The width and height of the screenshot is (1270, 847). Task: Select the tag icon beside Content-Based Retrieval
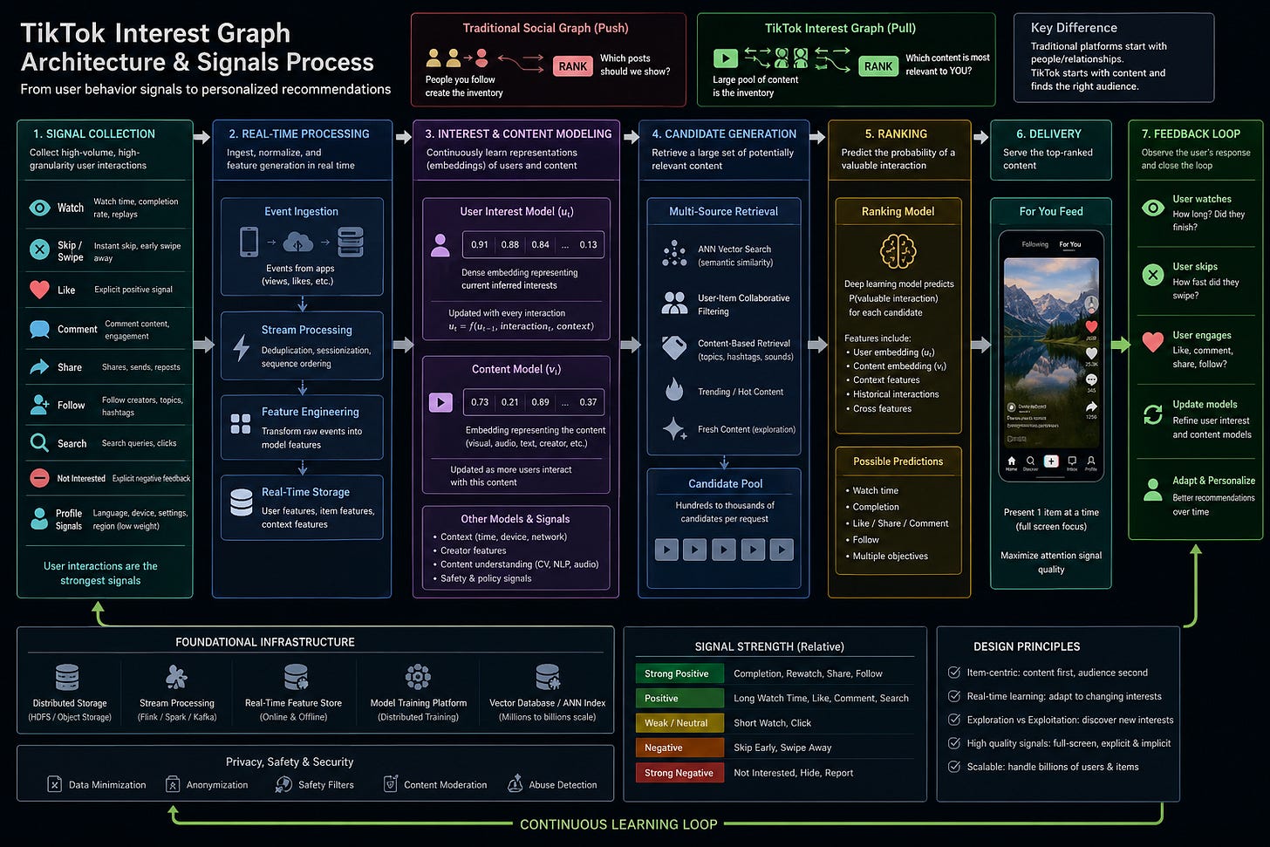pos(674,348)
